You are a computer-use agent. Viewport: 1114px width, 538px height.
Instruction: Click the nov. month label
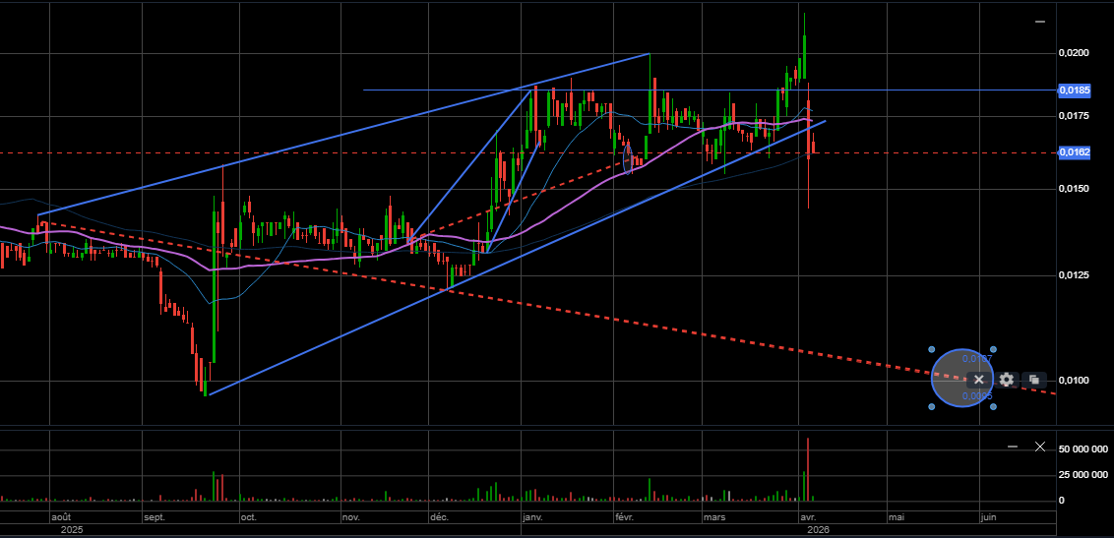351,517
